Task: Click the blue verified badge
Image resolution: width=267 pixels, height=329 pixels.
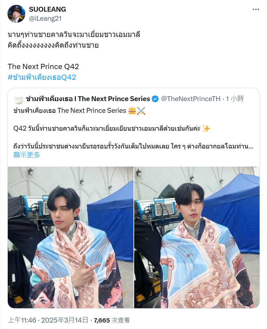Action: tap(155, 99)
